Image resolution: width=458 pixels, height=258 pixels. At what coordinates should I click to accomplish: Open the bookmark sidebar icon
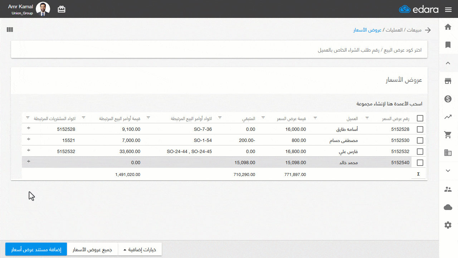[448, 45]
